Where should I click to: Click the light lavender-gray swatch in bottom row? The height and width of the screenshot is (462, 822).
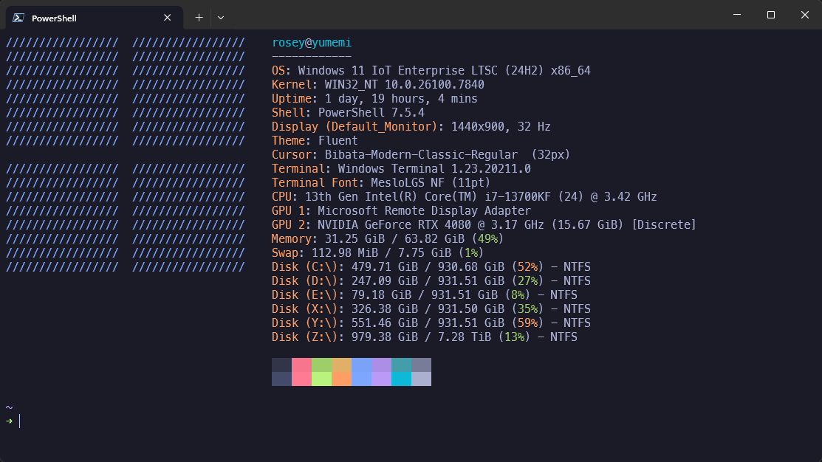(421, 379)
